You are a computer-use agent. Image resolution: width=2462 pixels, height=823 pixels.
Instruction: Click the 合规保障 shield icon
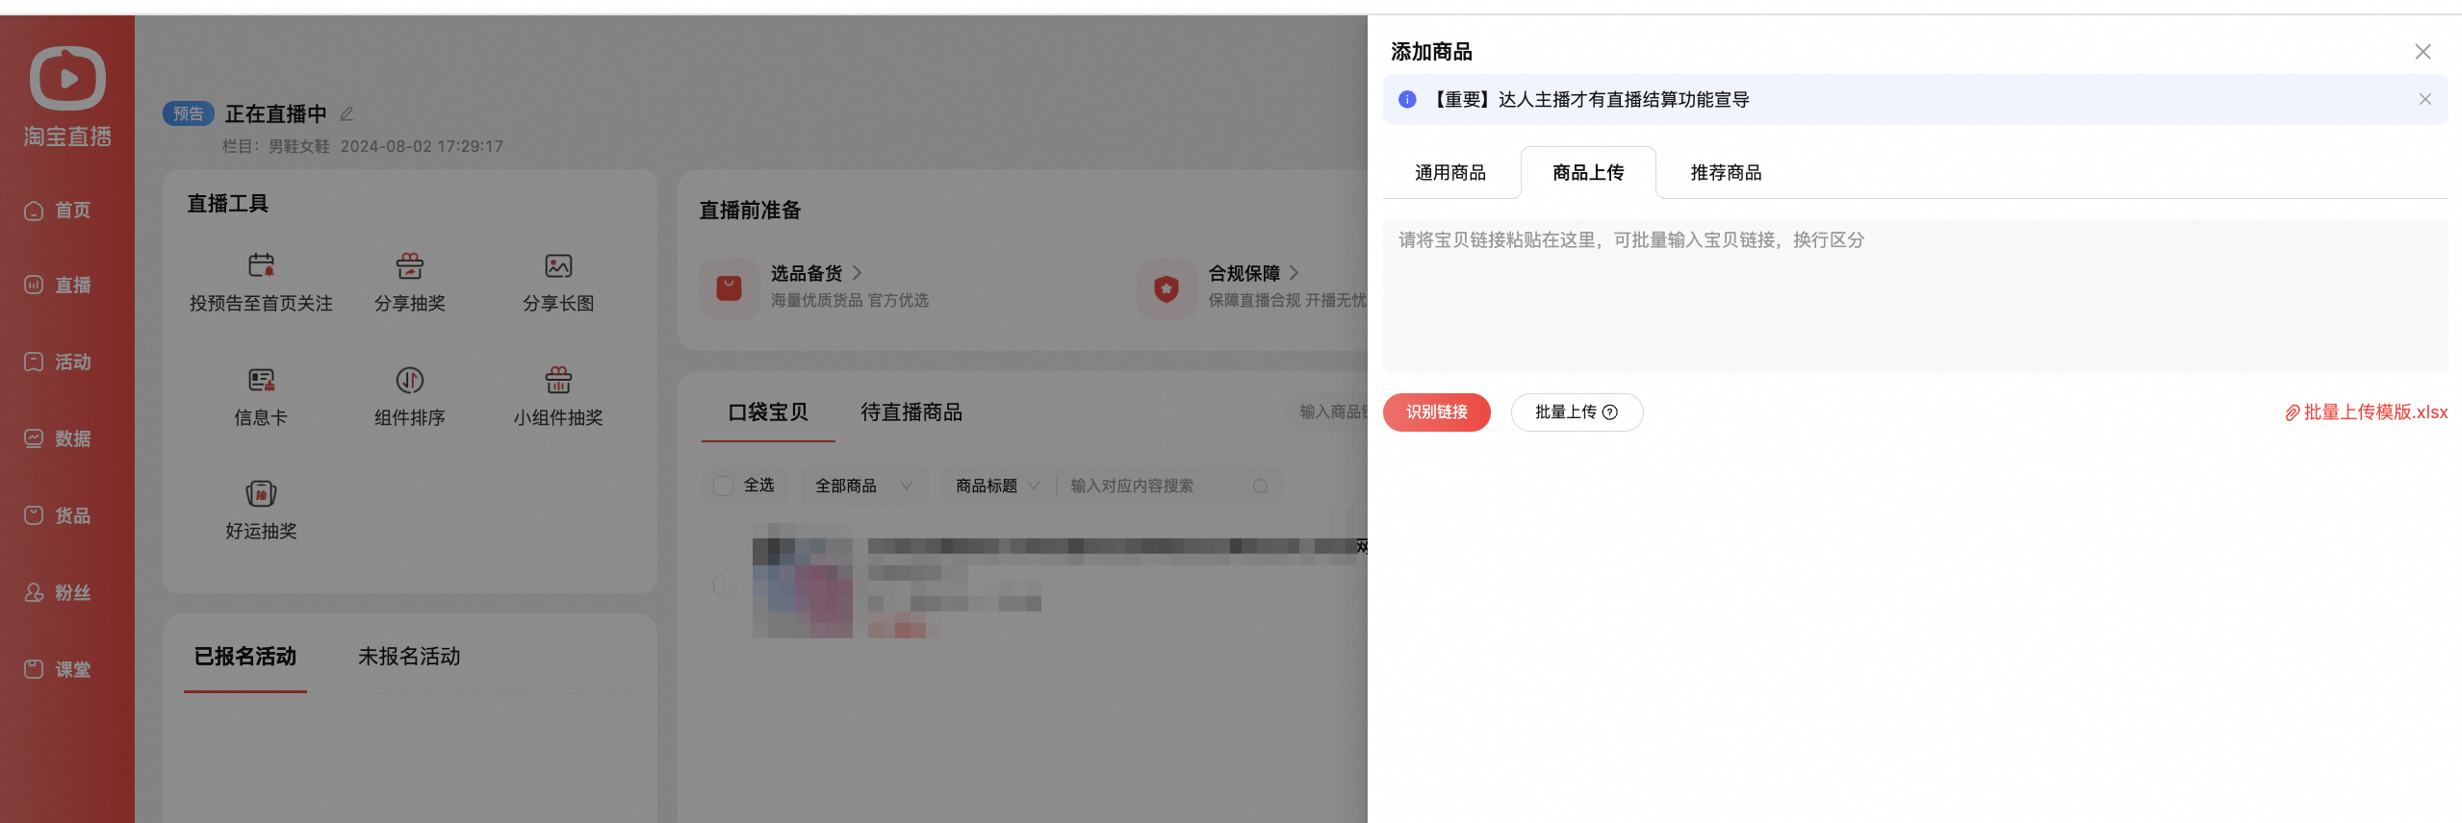(1167, 287)
